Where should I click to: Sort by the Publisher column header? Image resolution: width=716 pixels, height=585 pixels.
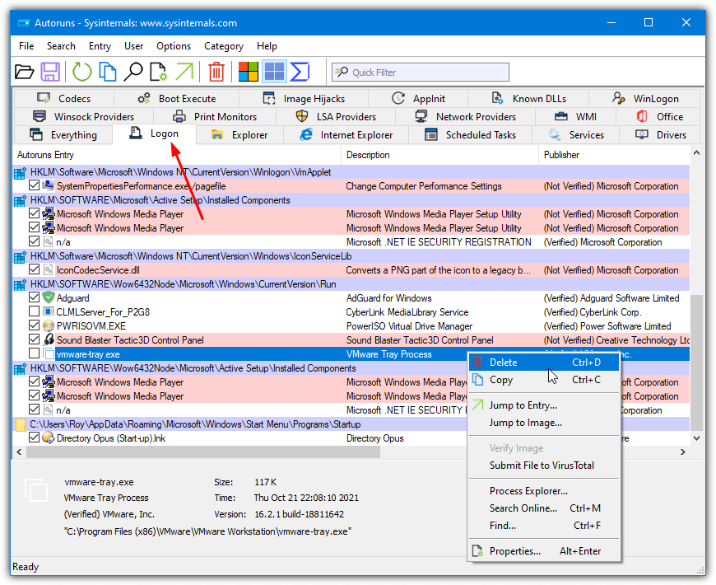pyautogui.click(x=614, y=155)
